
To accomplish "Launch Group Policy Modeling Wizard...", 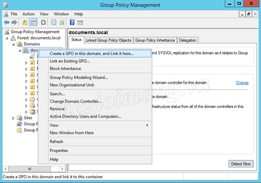I will (95, 78).
